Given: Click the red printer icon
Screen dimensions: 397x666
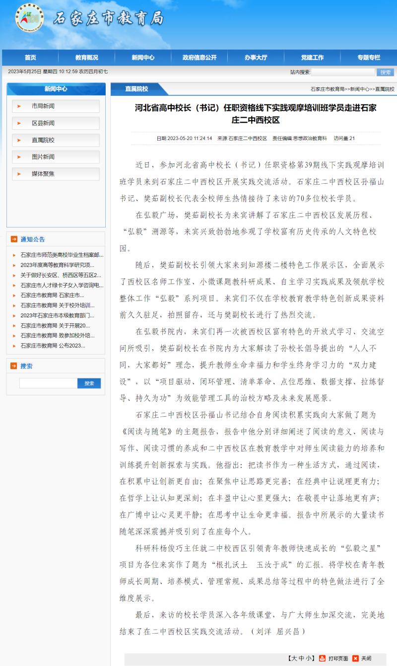Looking at the screenshot, I should coord(323,658).
